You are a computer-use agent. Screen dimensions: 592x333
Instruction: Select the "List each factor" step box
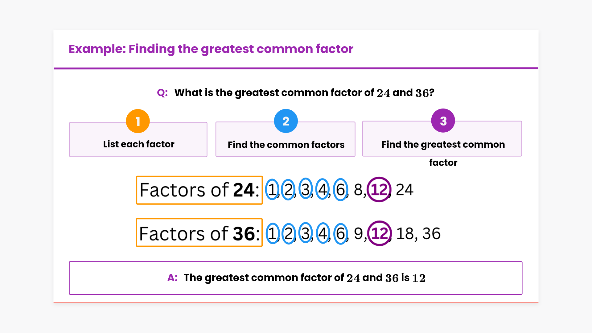point(138,144)
